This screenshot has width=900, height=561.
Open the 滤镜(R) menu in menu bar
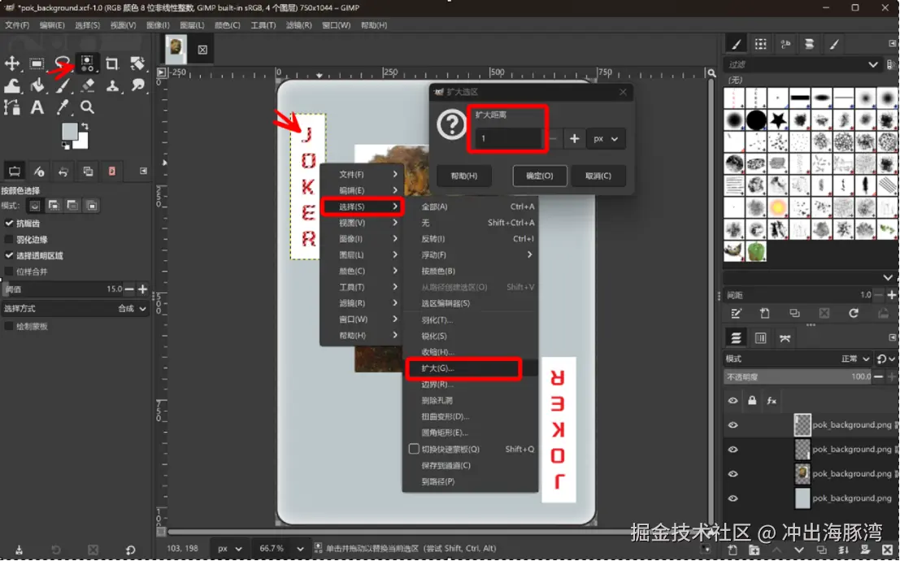click(298, 25)
